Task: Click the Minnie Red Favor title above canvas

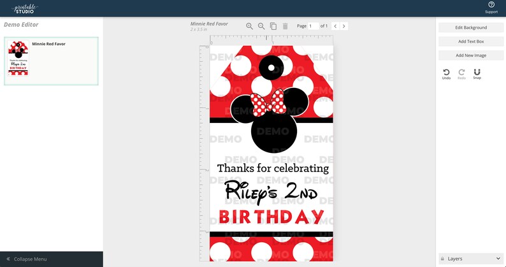Action: coord(209,24)
